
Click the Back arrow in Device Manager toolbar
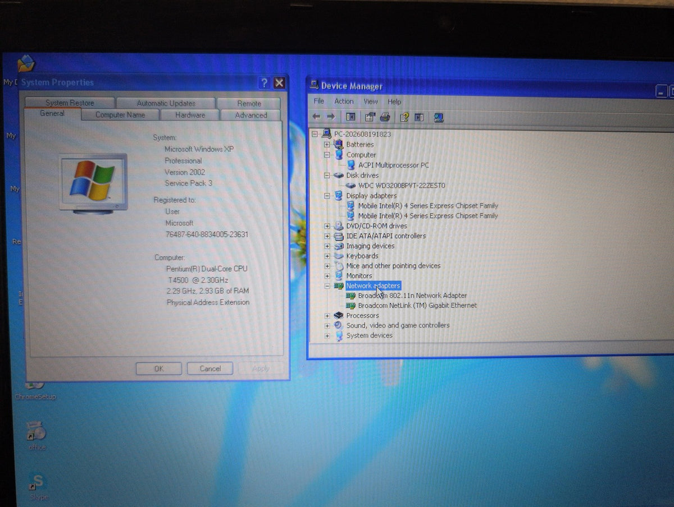317,117
